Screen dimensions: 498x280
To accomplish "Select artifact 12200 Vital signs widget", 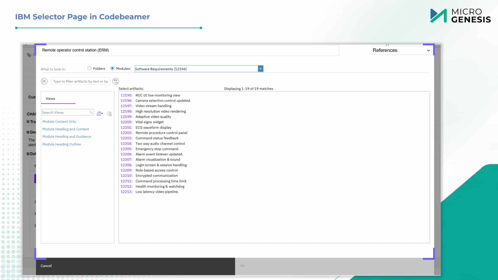I will pyautogui.click(x=142, y=122).
